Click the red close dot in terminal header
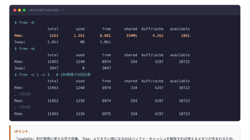The image size is (250, 140). [15, 10]
